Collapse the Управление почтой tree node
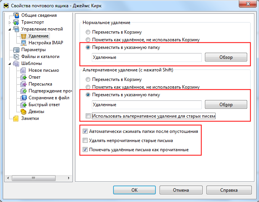 pos(10,29)
